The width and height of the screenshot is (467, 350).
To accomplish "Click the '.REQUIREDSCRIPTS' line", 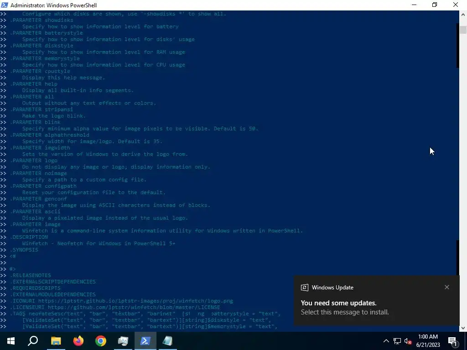I will pyautogui.click(x=35, y=288).
